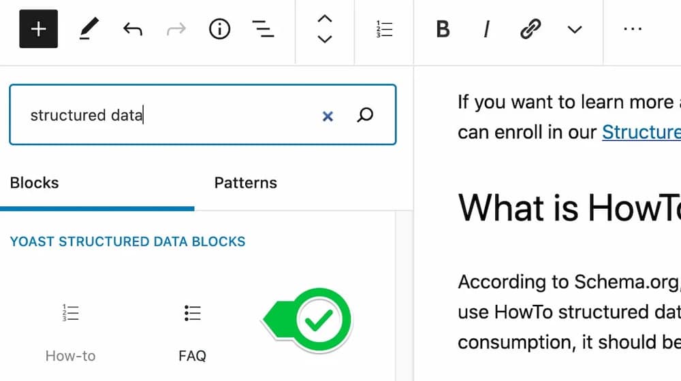This screenshot has height=381, width=681.
Task: Undo the last change
Action: click(133, 29)
